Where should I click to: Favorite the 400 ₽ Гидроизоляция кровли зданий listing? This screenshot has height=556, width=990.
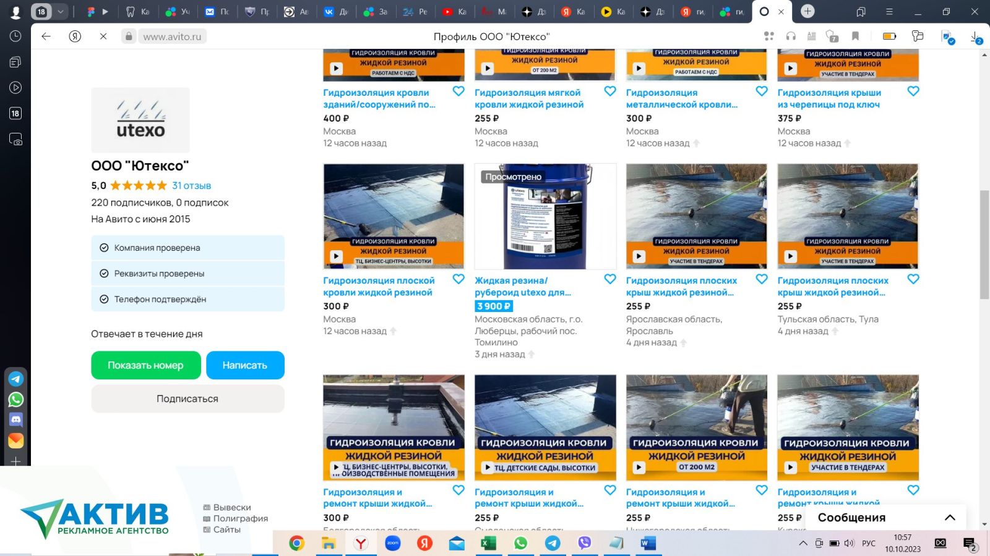point(458,91)
